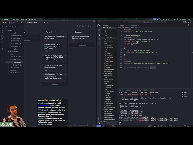193x145 pixels.
Task: Click the Kanban search icon in toolbar
Action: coord(86,26)
